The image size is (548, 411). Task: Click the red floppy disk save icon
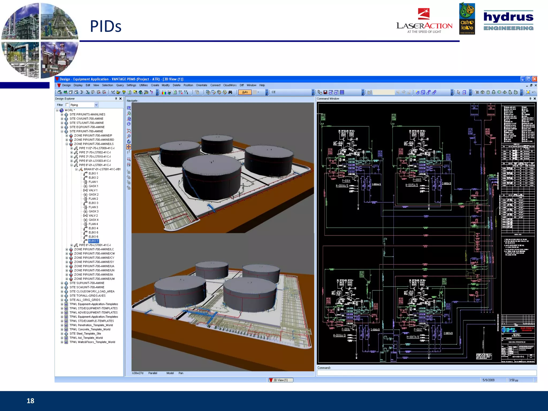[x=325, y=92]
